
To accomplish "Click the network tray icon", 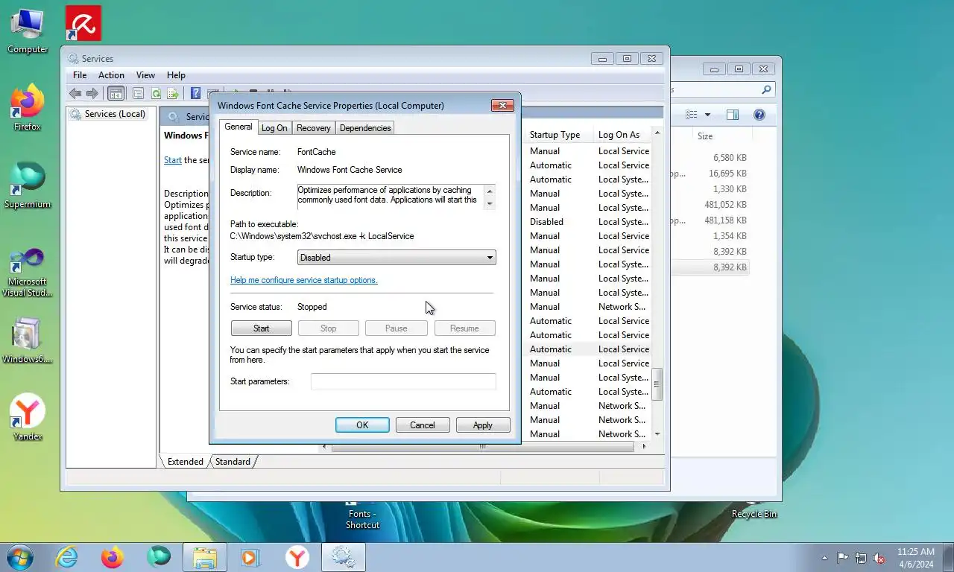I will pyautogui.click(x=861, y=558).
